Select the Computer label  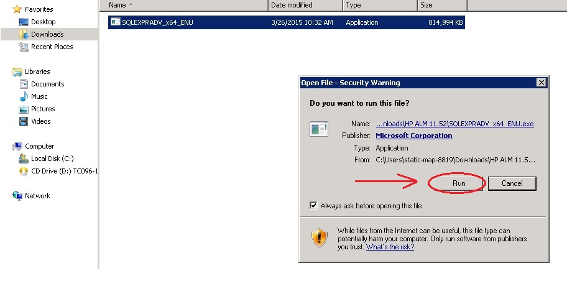pyautogui.click(x=39, y=146)
